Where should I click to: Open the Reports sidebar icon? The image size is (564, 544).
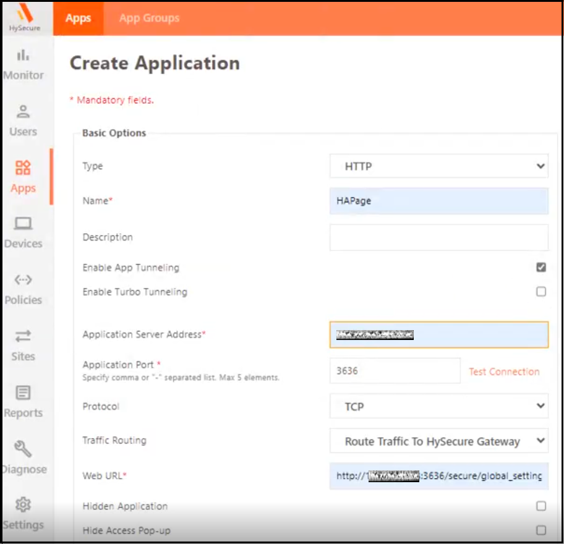[23, 394]
